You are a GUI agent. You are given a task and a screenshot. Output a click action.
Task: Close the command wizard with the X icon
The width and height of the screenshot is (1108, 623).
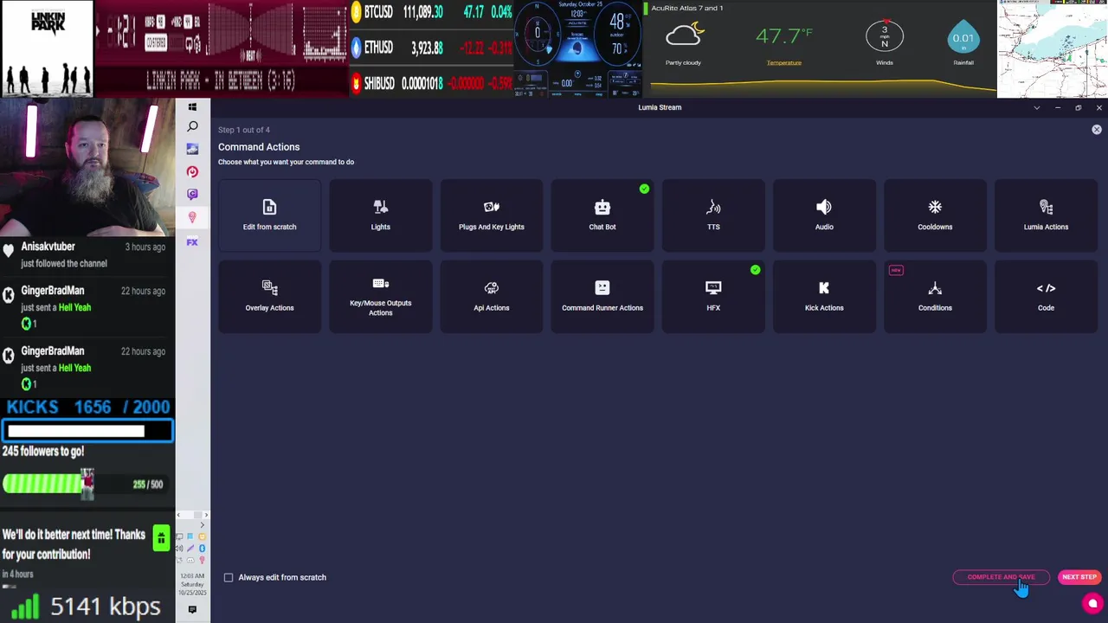tap(1096, 129)
